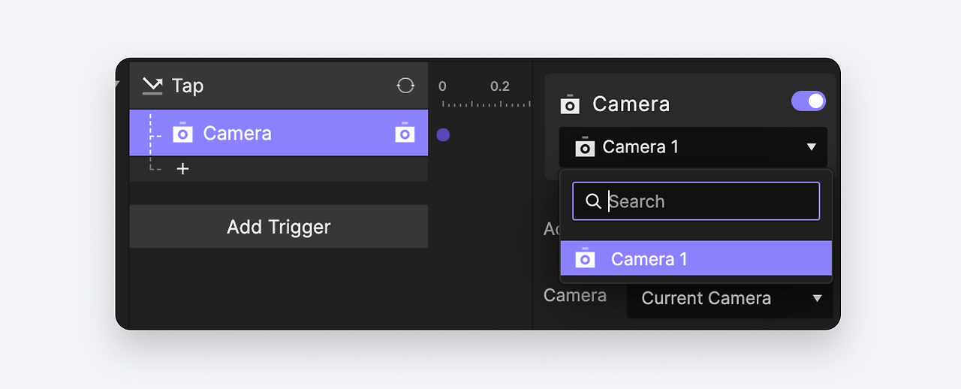Collapse the Camera 1 dropdown arrow
961x389 pixels.
click(x=811, y=147)
